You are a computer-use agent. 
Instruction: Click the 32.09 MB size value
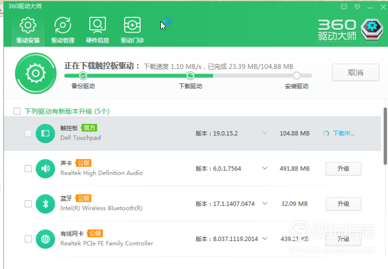coord(294,204)
